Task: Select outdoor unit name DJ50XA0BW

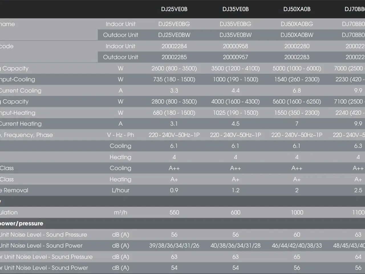Action: (x=297, y=35)
